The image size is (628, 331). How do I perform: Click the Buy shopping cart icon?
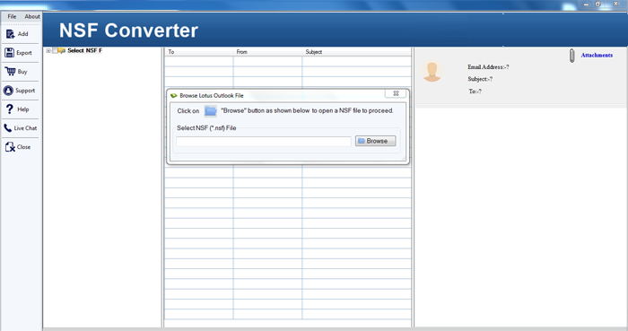point(10,71)
